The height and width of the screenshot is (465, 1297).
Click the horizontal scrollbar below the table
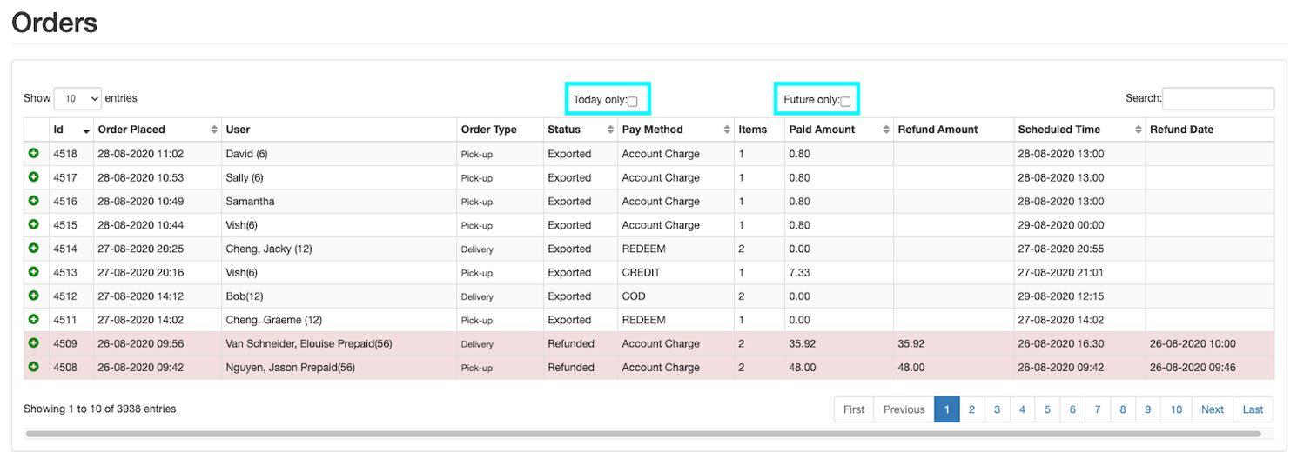point(642,433)
